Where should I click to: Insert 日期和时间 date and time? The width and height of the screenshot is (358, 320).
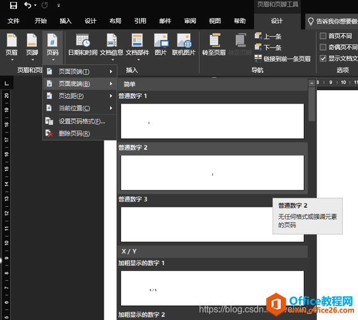click(x=83, y=45)
